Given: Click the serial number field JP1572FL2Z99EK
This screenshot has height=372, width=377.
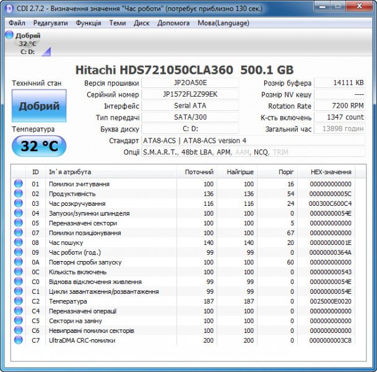Looking at the screenshot, I should (190, 94).
